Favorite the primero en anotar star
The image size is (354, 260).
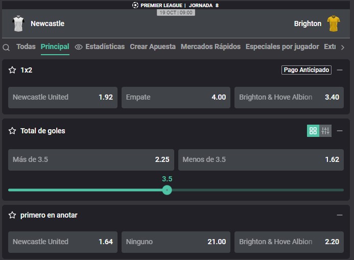[12, 215]
